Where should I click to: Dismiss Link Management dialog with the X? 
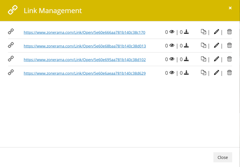pyautogui.click(x=230, y=8)
